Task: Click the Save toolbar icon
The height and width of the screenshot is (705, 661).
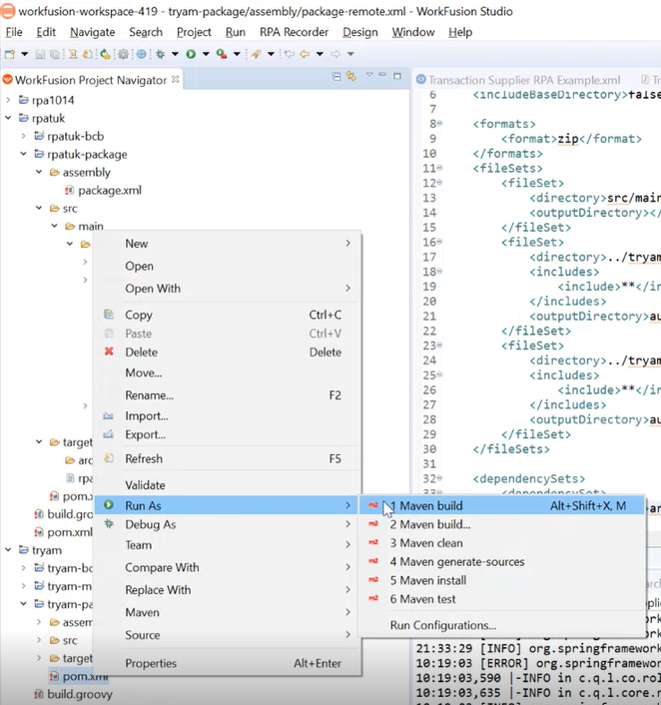Action: [x=40, y=54]
